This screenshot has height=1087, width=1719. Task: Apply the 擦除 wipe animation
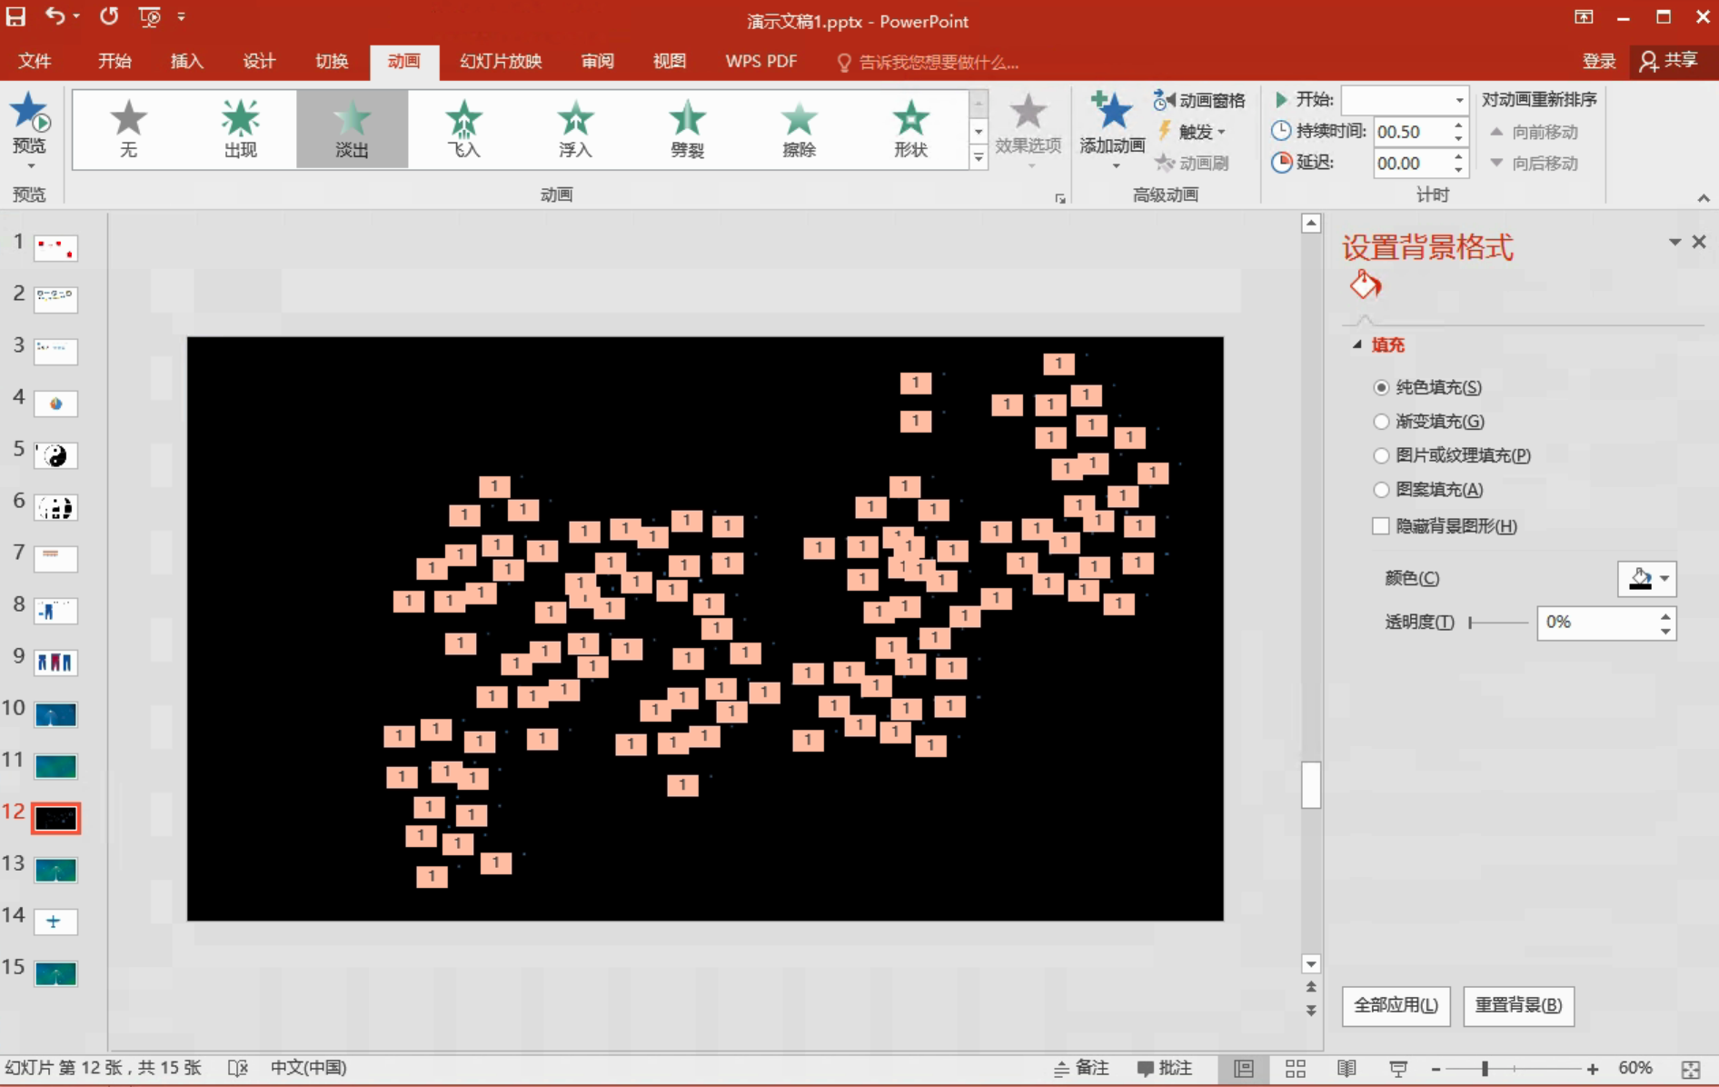click(799, 129)
